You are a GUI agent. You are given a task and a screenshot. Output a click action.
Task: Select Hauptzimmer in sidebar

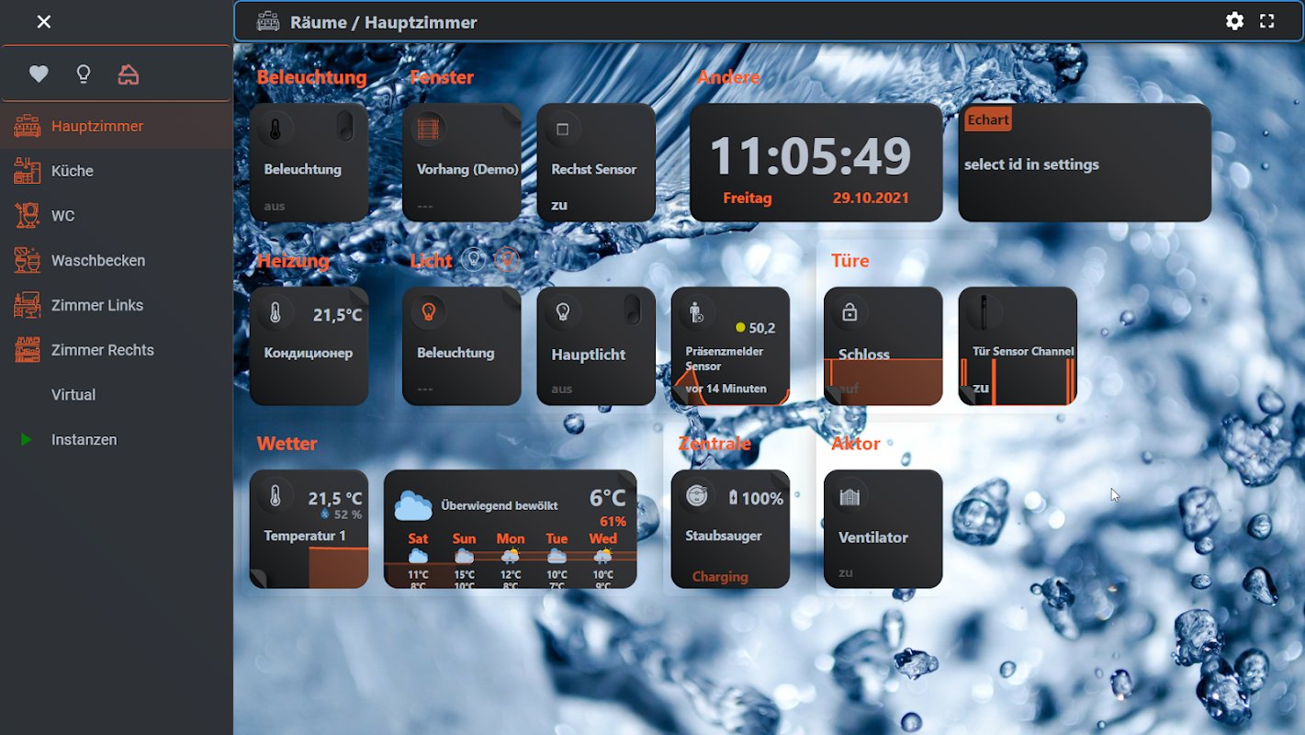coord(117,126)
